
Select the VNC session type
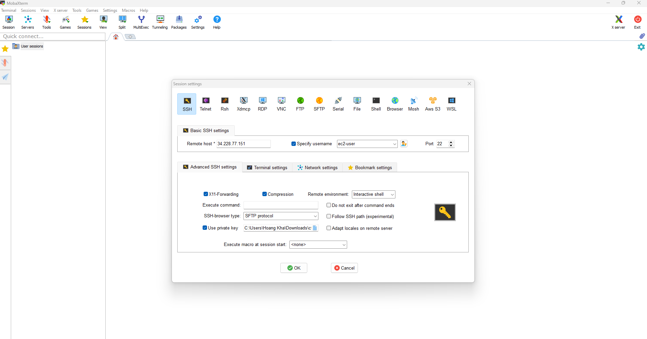click(x=281, y=104)
